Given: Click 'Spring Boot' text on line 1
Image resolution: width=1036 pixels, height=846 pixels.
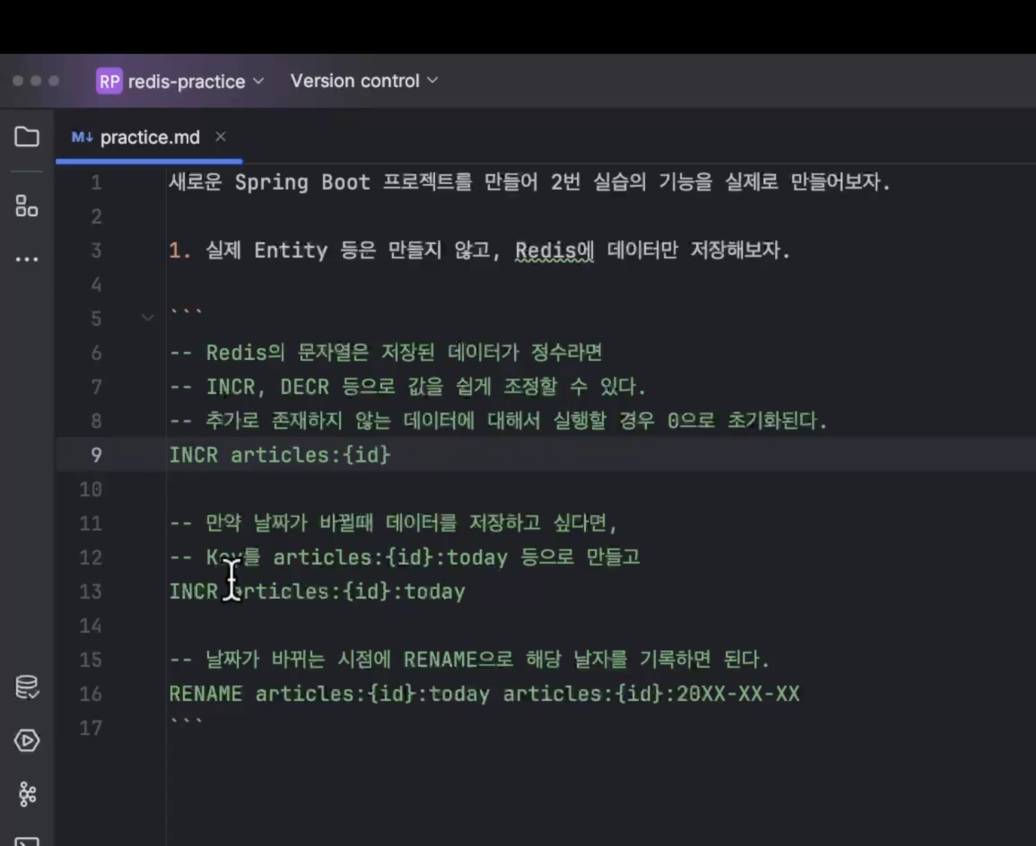Looking at the screenshot, I should [x=302, y=182].
